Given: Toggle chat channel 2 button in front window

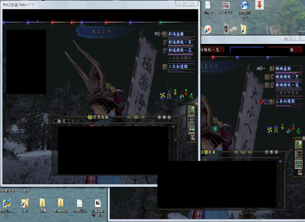Looking at the screenshot, I should tap(99, 117).
